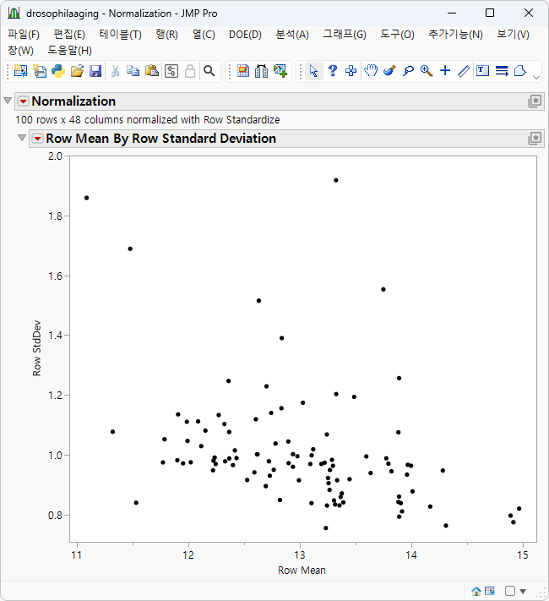The width and height of the screenshot is (549, 601).
Task: Click the Copy icon in toolbar
Action: click(x=133, y=71)
